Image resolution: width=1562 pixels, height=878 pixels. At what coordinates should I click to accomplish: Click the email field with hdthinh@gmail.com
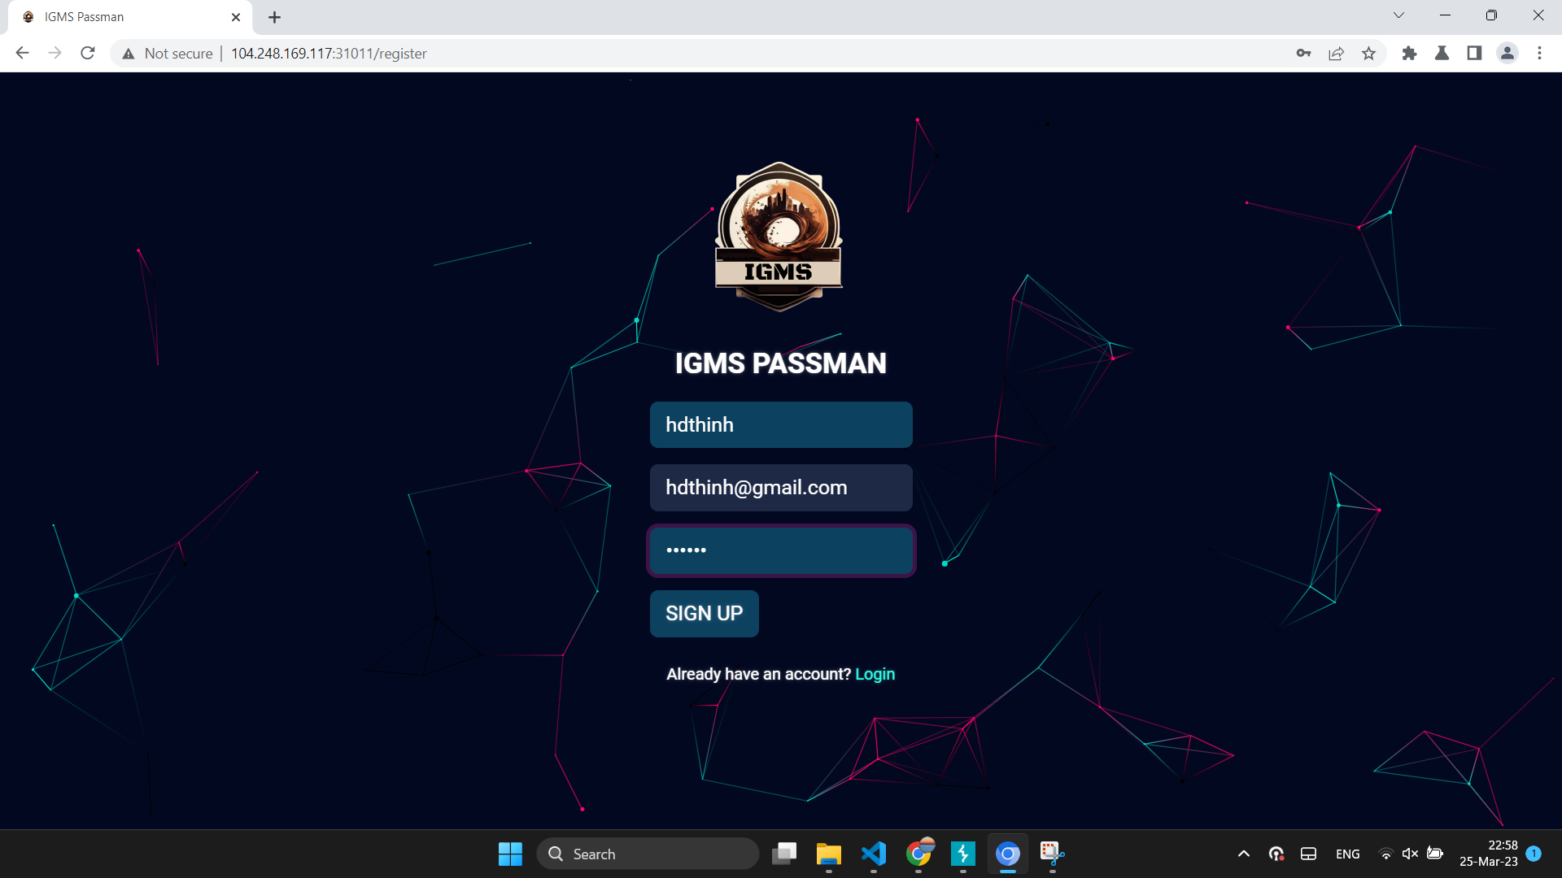(x=780, y=488)
